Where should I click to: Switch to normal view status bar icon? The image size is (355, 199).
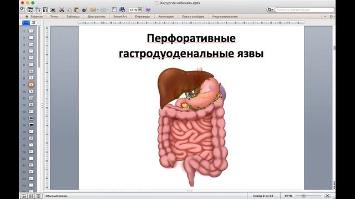24,196
